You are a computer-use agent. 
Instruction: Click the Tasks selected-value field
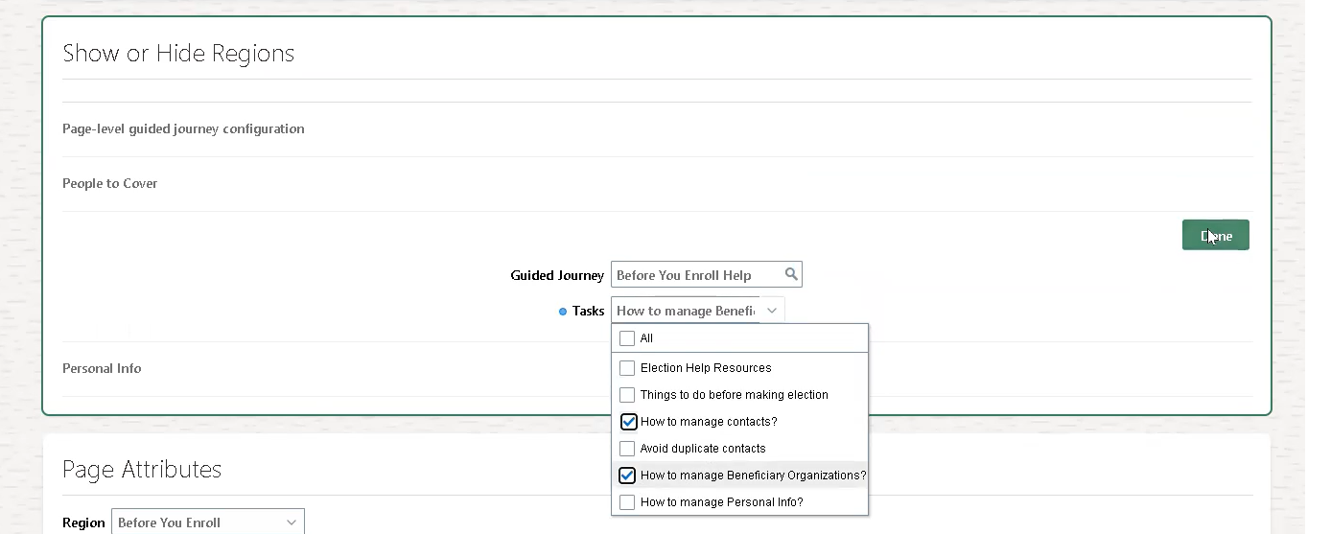685,311
